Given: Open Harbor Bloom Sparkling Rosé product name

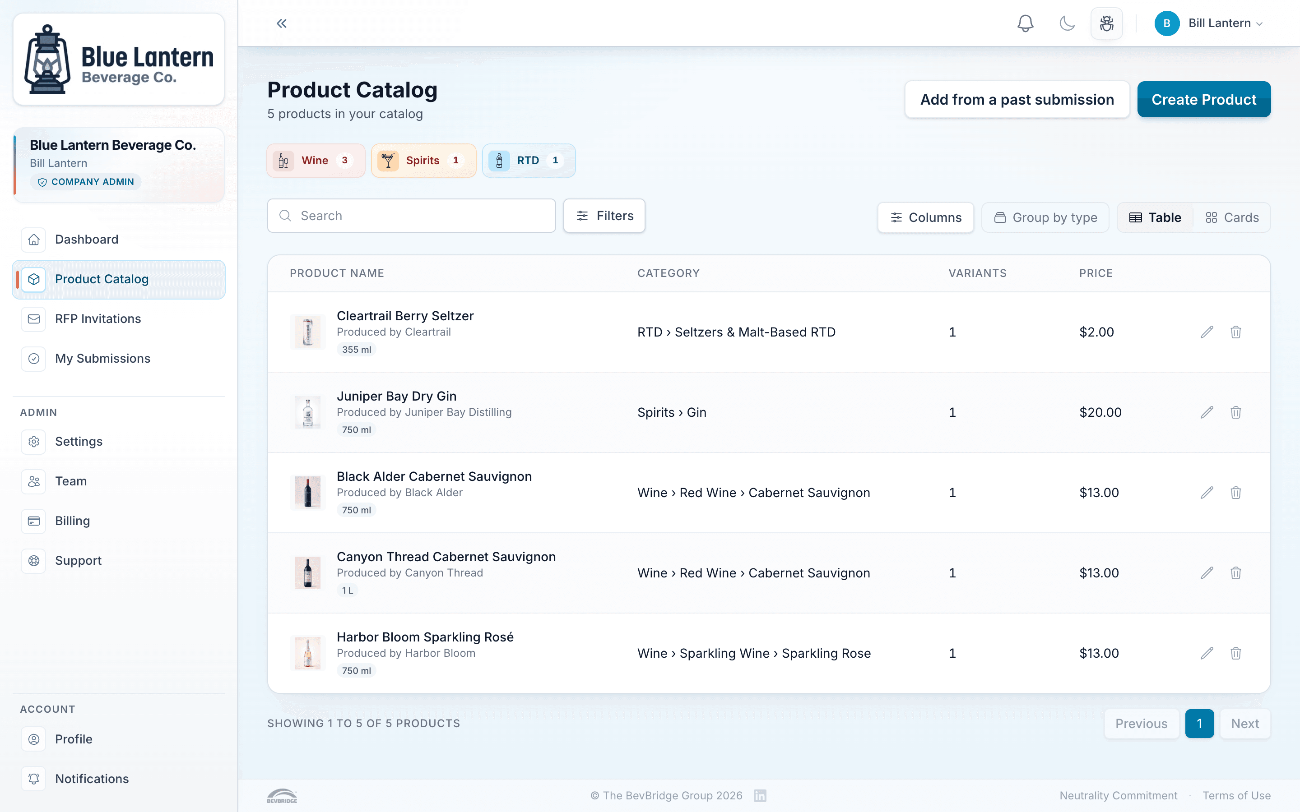Looking at the screenshot, I should (x=425, y=637).
